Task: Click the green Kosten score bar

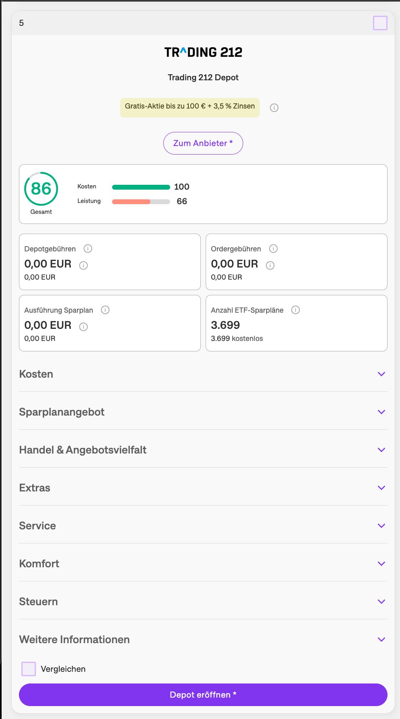Action: coord(141,187)
